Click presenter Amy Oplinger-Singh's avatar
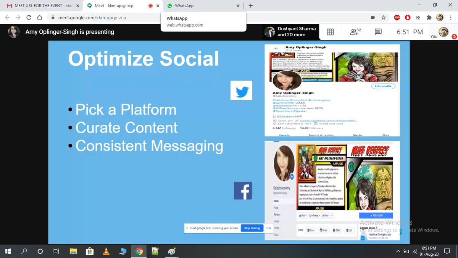458x258 pixels. (14, 32)
